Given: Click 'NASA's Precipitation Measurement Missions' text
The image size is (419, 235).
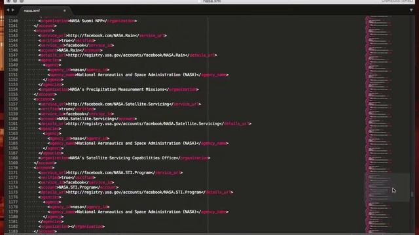Looking at the screenshot, I should 117,89.
